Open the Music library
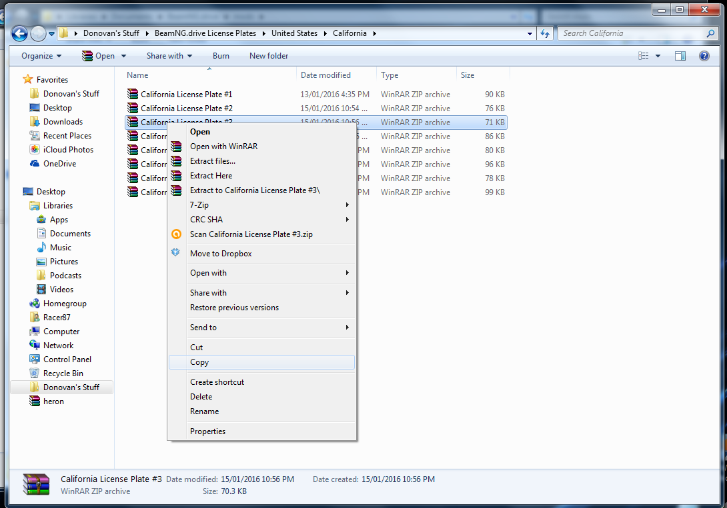Viewport: 727px width, 508px height. pyautogui.click(x=60, y=248)
